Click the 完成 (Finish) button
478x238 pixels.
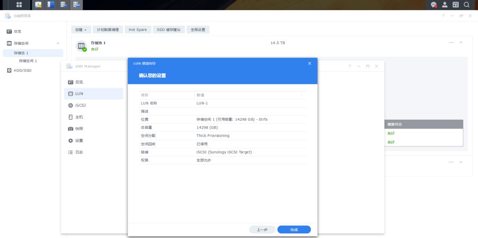coord(294,229)
